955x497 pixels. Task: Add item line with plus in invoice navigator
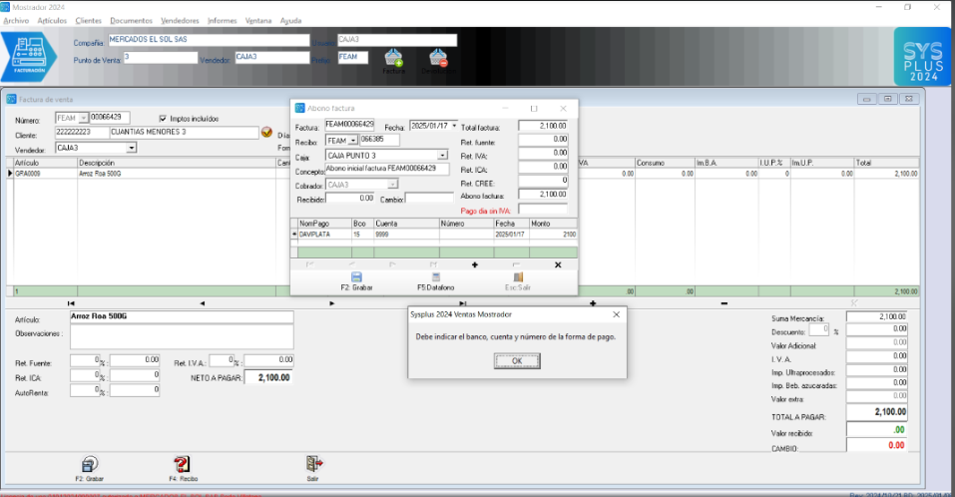click(x=593, y=303)
